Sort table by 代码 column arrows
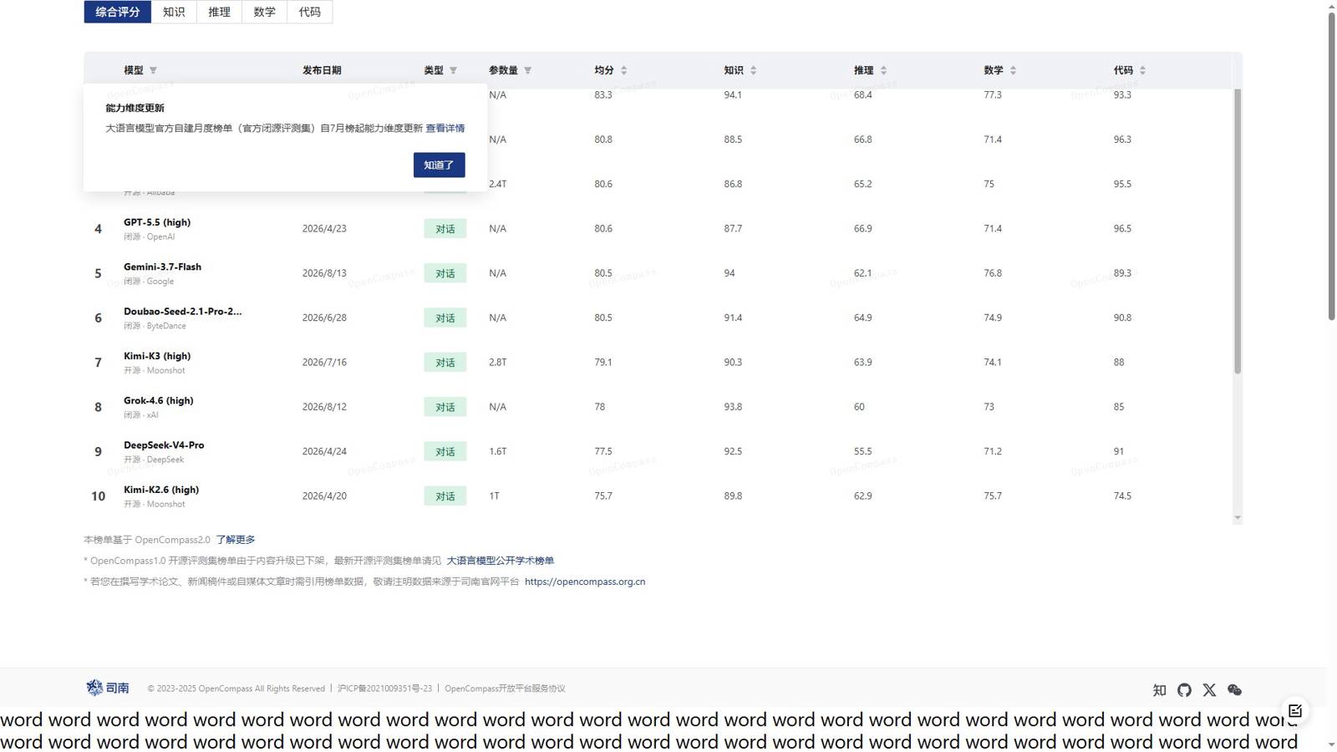The image size is (1337, 752). pos(1142,70)
